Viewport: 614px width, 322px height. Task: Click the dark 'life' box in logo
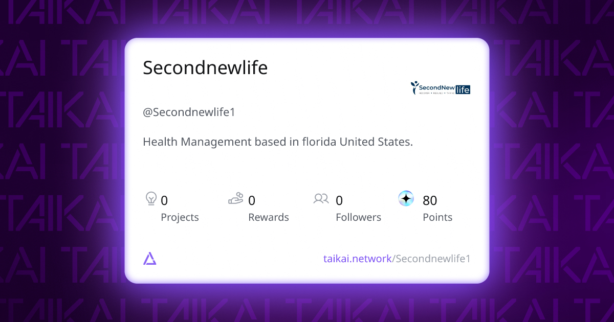point(463,89)
